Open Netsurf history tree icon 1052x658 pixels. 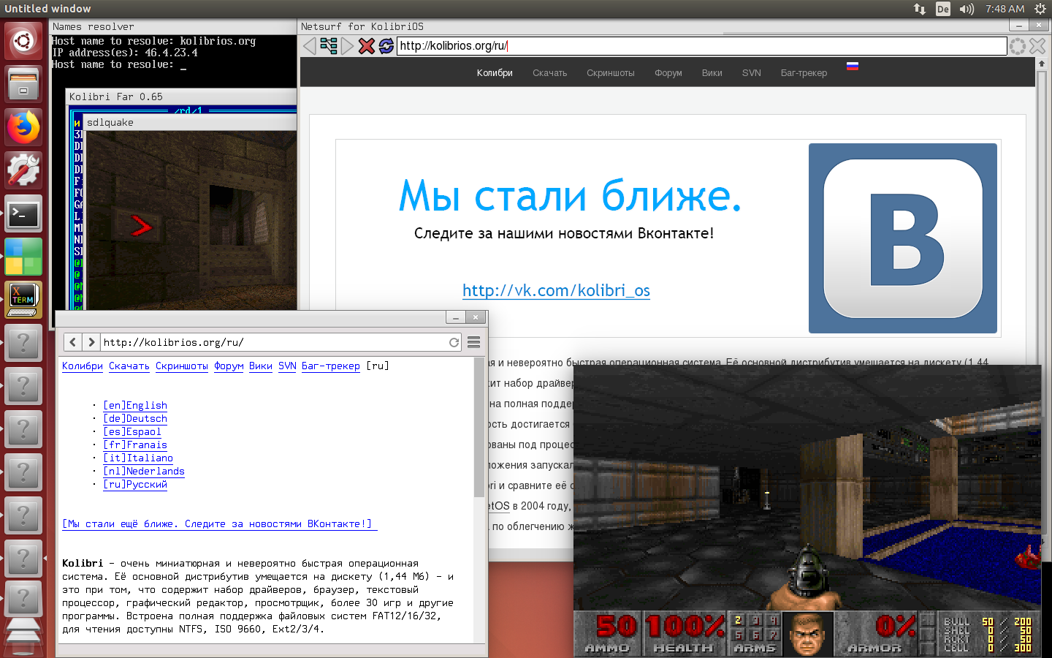(329, 46)
